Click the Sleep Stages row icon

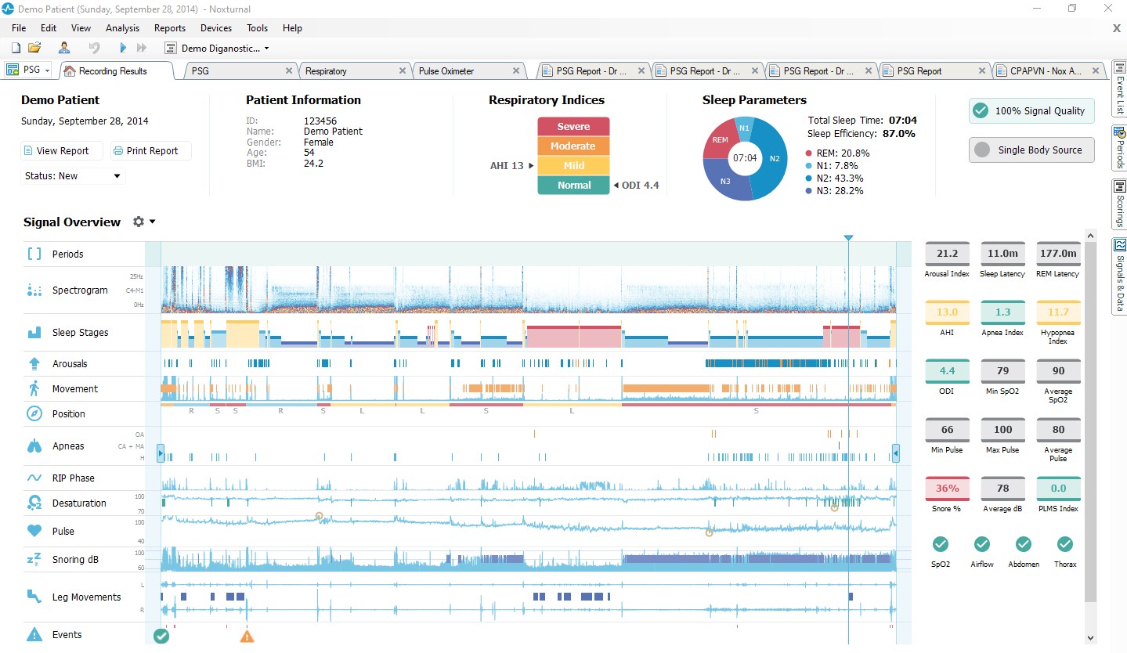34,333
